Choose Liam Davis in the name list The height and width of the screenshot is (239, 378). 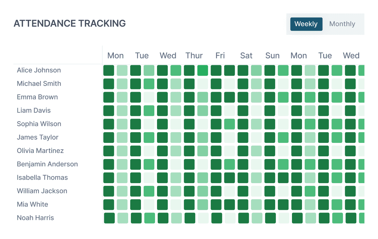coord(33,110)
